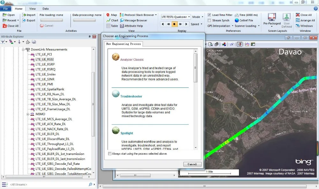Switch to the Home ribbon tab
The width and height of the screenshot is (319, 189).
coord(19,9)
